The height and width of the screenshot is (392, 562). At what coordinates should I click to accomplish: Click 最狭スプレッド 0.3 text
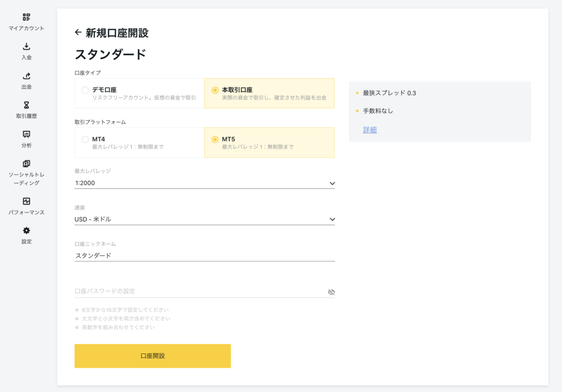pos(390,93)
